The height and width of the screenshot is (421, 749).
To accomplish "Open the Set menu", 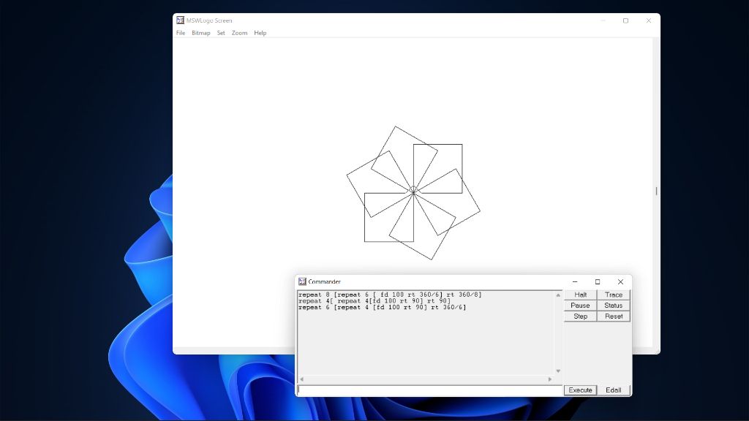I will [221, 33].
